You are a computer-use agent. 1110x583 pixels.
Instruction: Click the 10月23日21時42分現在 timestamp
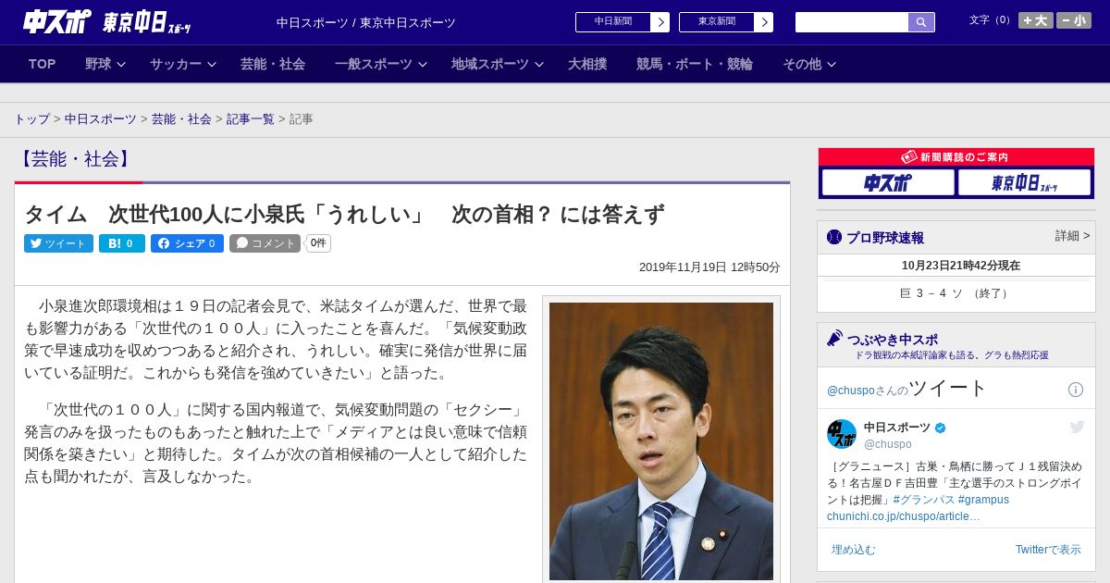961,266
